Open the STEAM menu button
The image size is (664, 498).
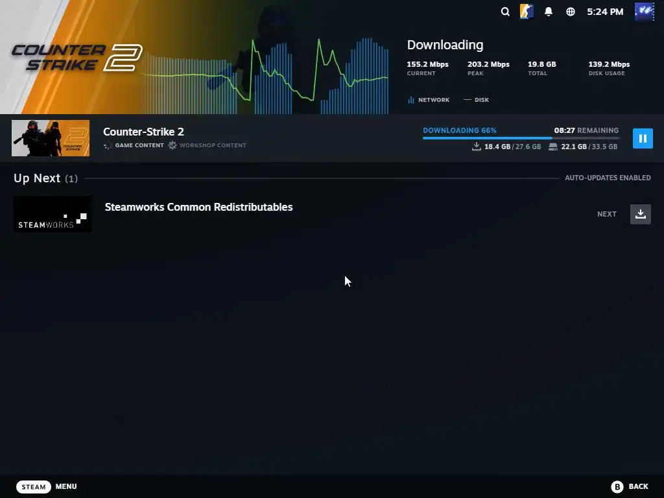34,487
